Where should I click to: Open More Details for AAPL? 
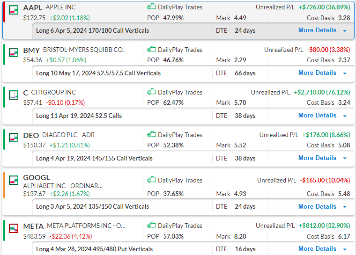[x=317, y=30]
